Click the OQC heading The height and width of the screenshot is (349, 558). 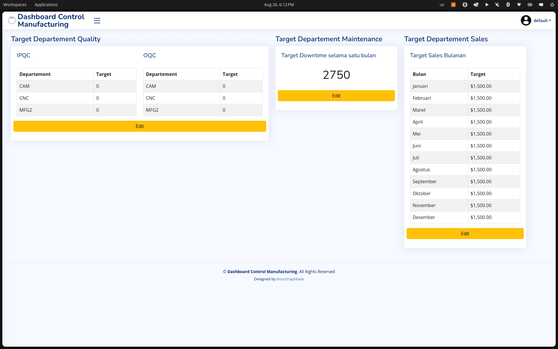(x=150, y=55)
